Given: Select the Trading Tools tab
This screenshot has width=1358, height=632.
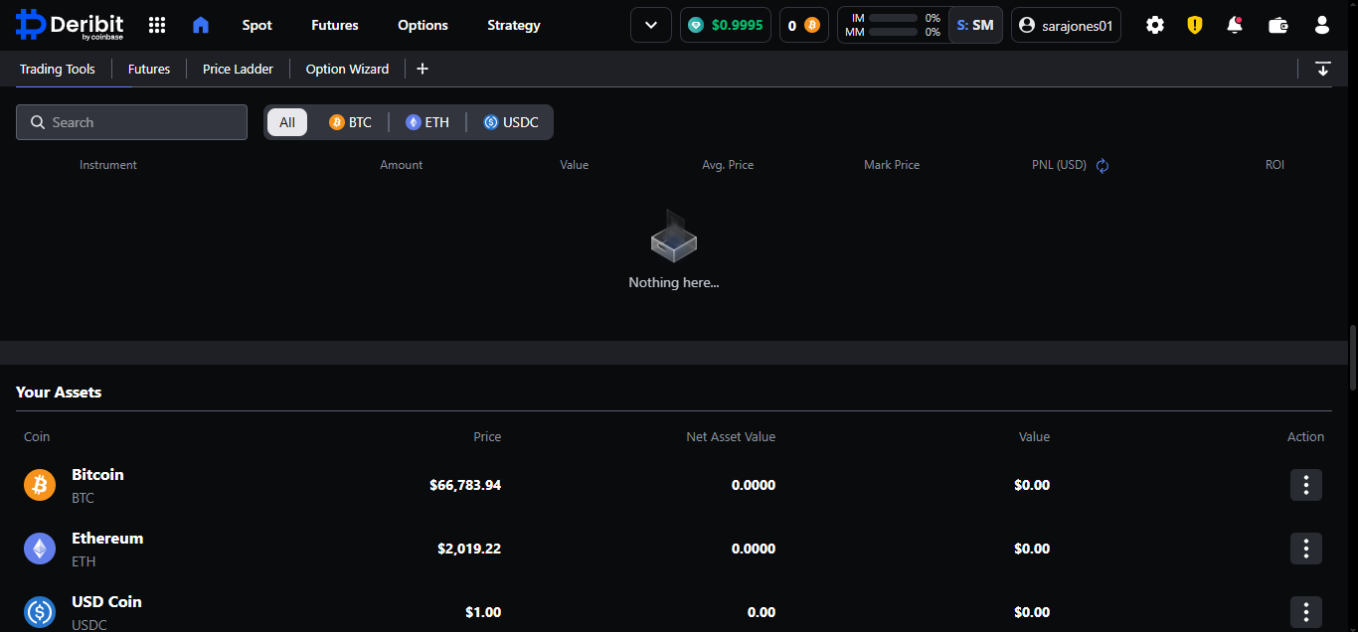Looking at the screenshot, I should (58, 69).
